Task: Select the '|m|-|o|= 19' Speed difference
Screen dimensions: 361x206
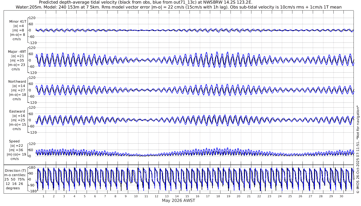Action: (16, 154)
